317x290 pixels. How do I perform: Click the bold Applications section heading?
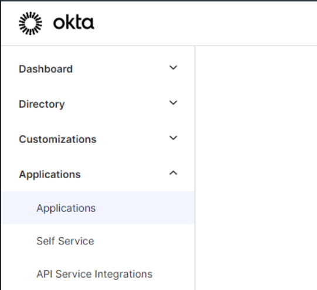50,175
